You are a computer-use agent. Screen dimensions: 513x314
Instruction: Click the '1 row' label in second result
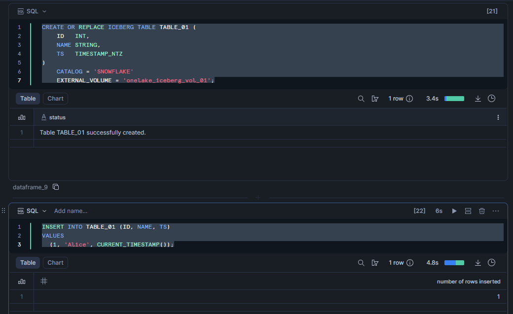click(396, 263)
